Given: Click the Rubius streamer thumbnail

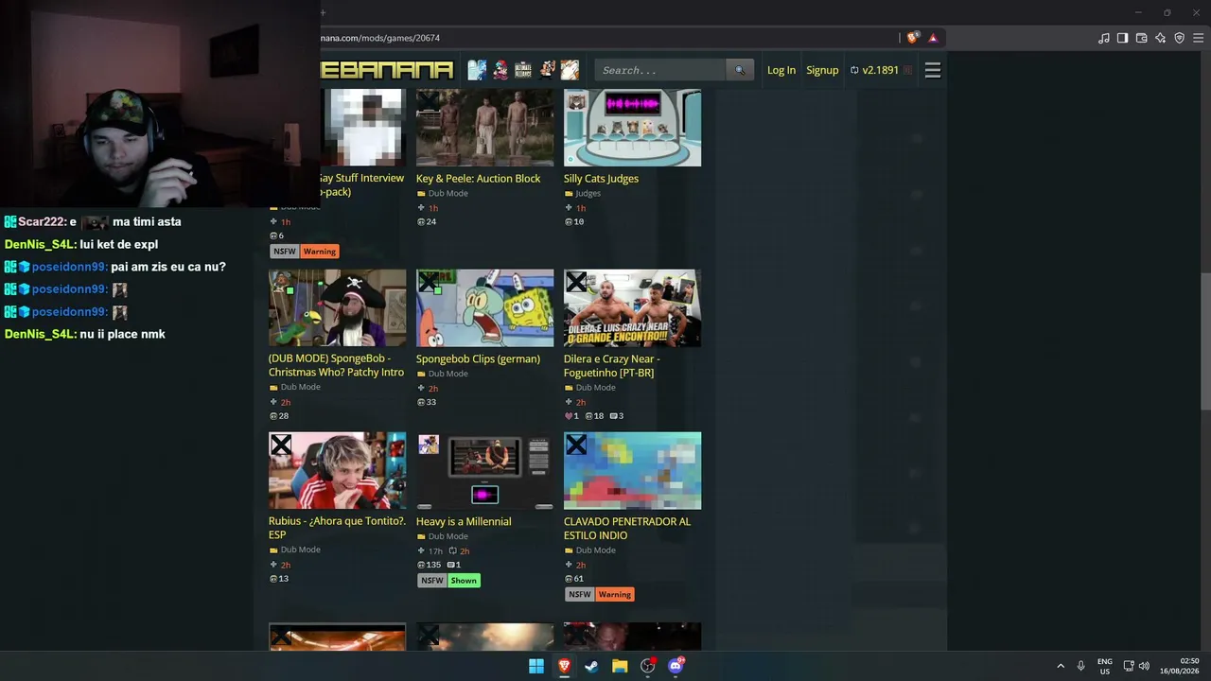Looking at the screenshot, I should click(x=338, y=471).
